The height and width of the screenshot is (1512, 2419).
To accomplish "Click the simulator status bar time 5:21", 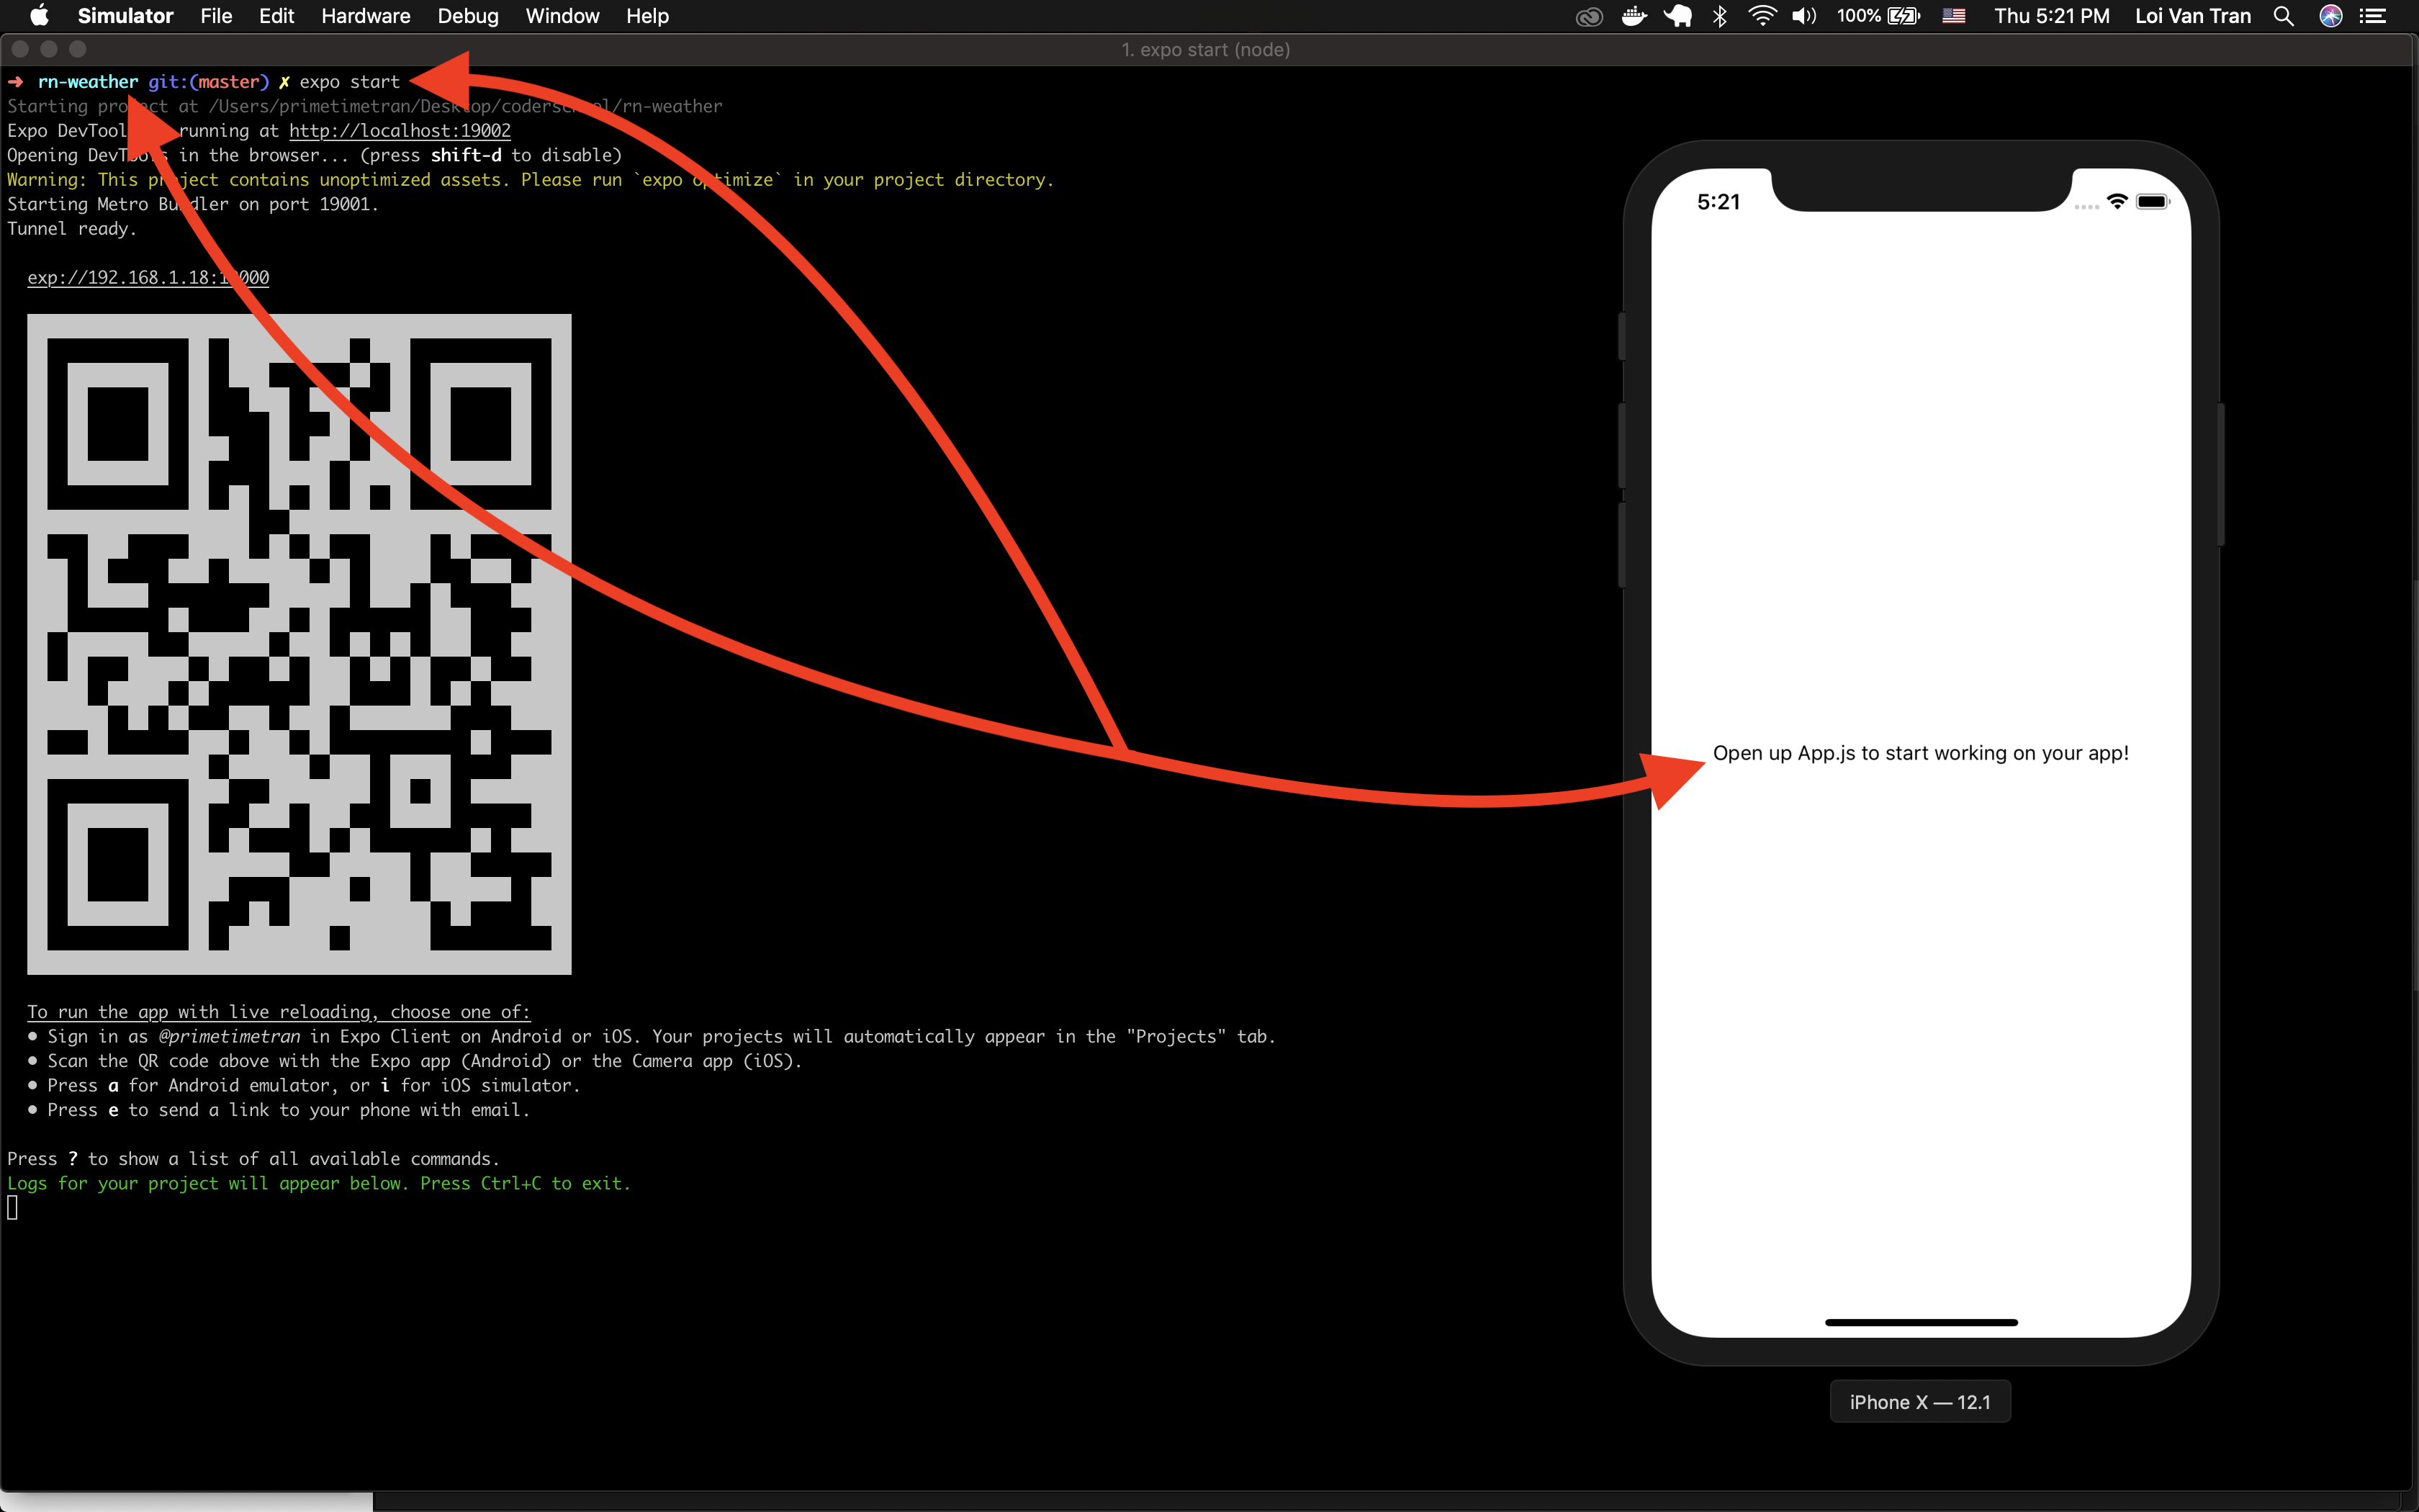I will pos(1718,202).
